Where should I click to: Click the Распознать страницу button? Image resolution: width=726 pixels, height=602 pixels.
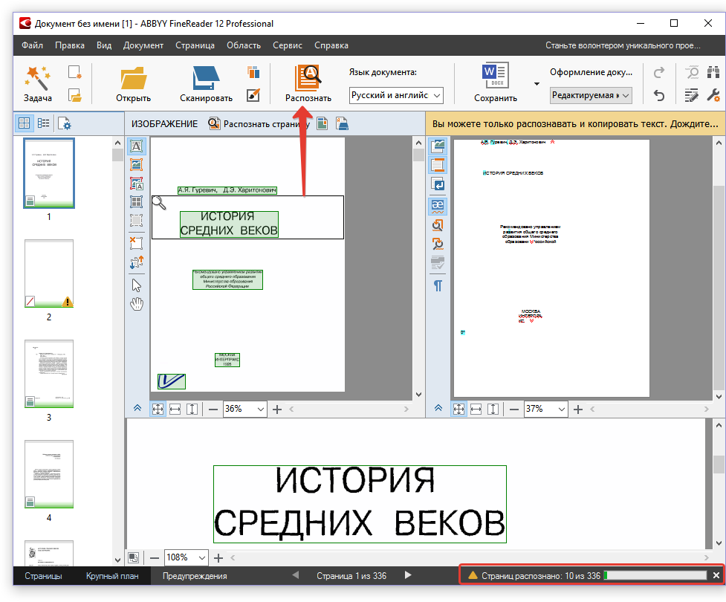coord(259,123)
